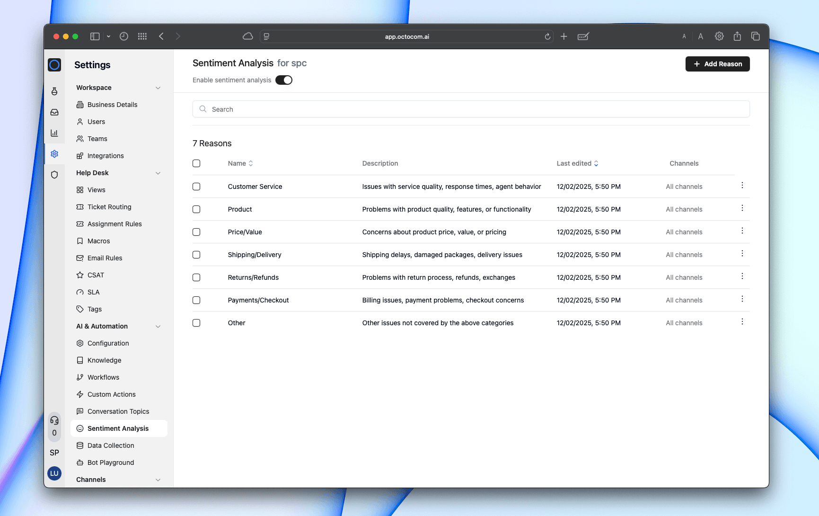Viewport: 819px width, 516px height.
Task: Click the Octocom logo icon
Action: click(x=54, y=65)
